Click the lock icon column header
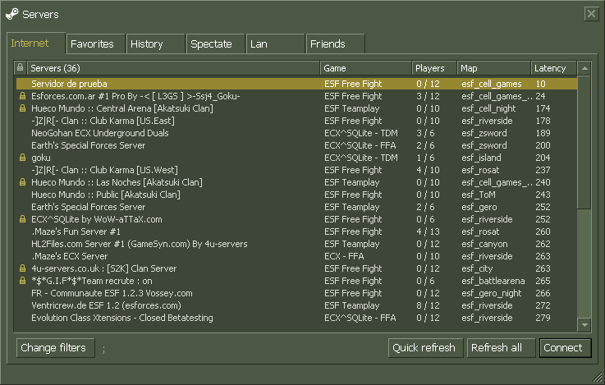The image size is (605, 385). [x=20, y=68]
